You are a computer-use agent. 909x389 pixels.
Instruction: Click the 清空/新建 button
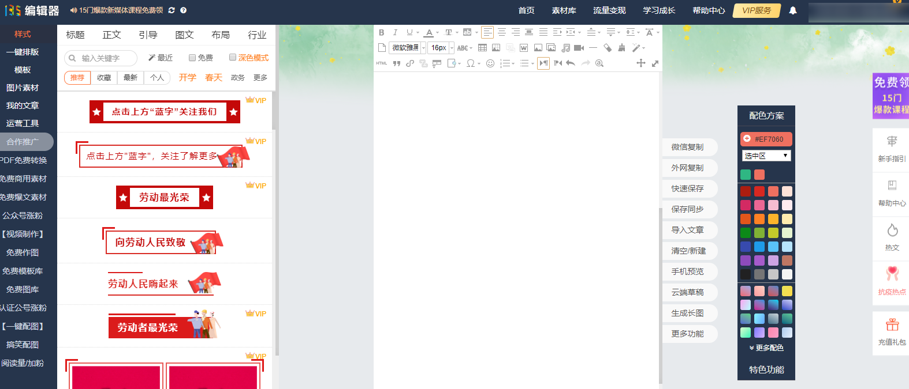(690, 251)
